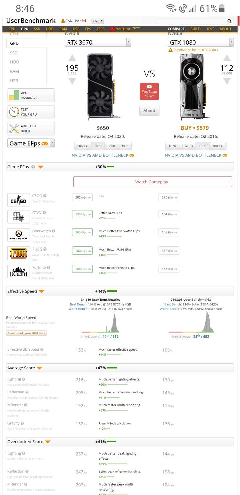Switch comparison to 1080-Ti

(x=218, y=146)
